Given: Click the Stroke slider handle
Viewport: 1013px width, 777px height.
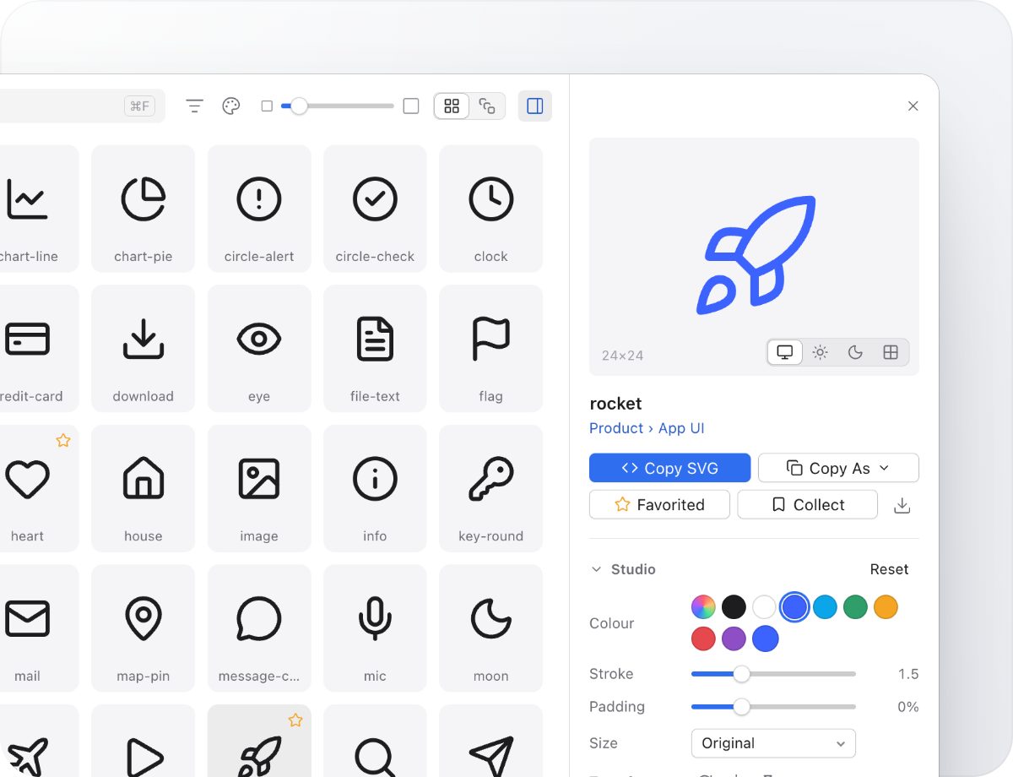Looking at the screenshot, I should click(x=741, y=674).
